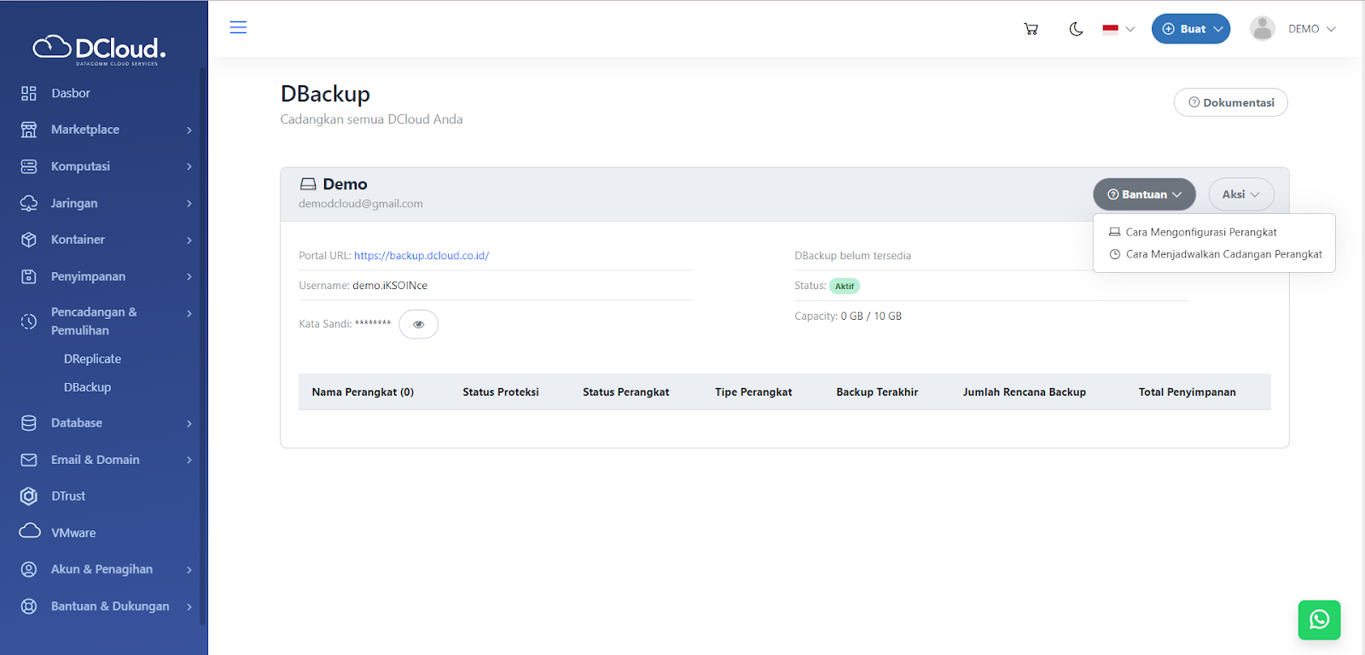Viewport: 1365px width, 655px height.
Task: Show password with eye button
Action: pos(418,324)
